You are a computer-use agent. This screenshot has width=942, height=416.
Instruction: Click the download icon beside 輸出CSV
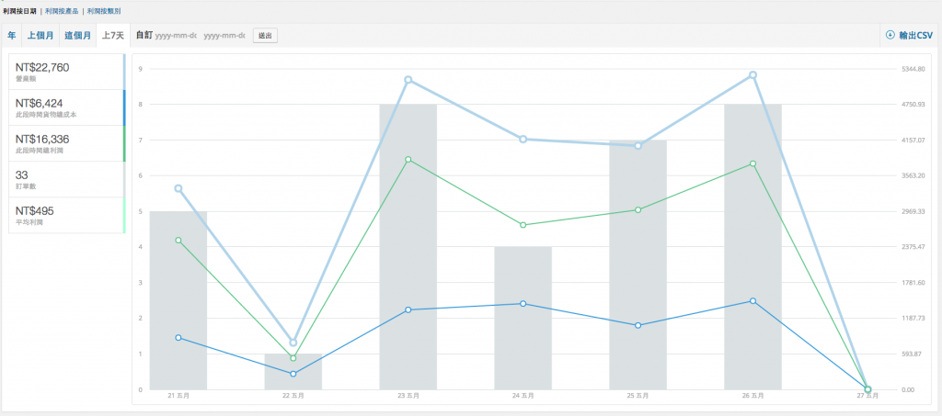click(890, 36)
